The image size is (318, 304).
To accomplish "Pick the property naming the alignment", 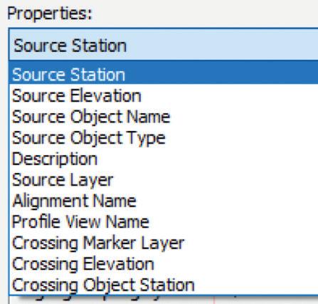I will (x=164, y=201).
